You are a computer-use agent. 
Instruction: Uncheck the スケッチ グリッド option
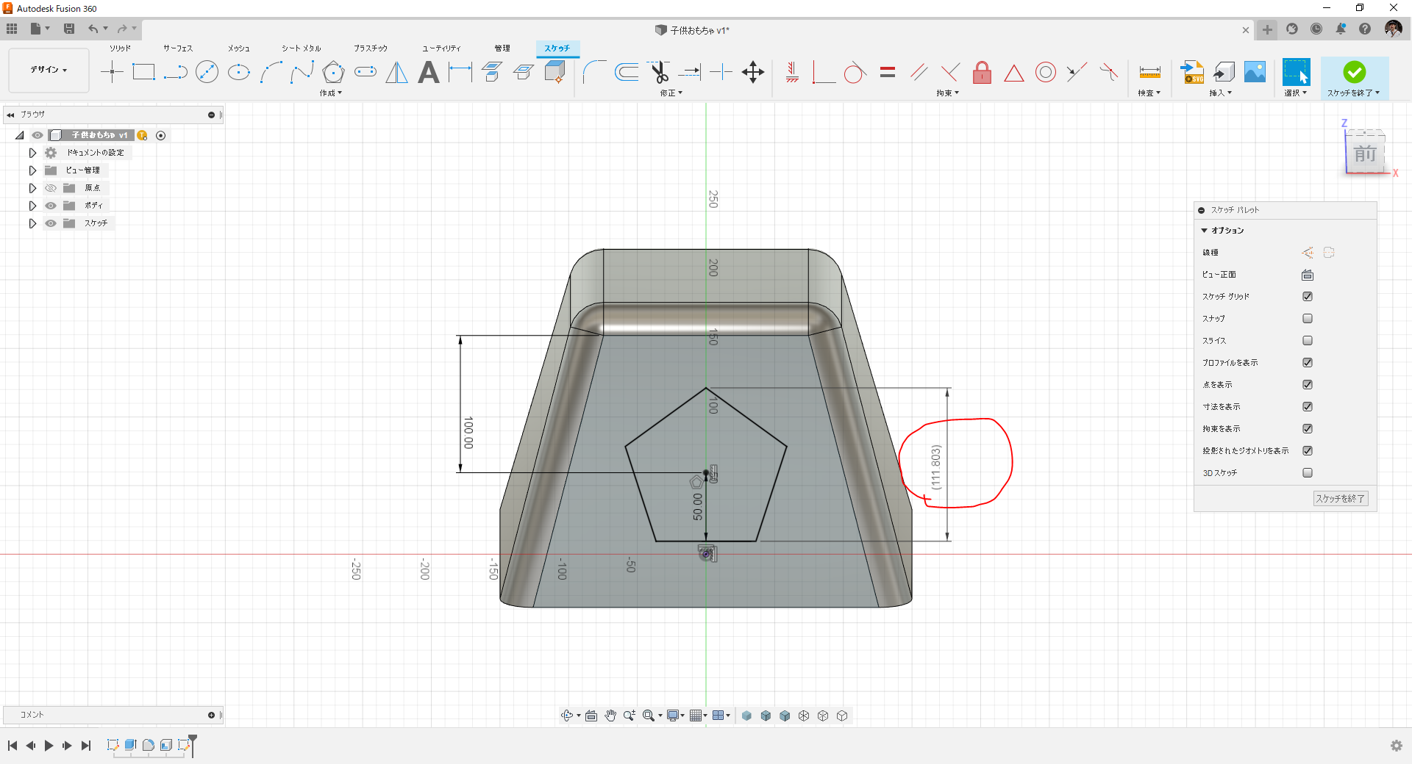click(x=1308, y=297)
